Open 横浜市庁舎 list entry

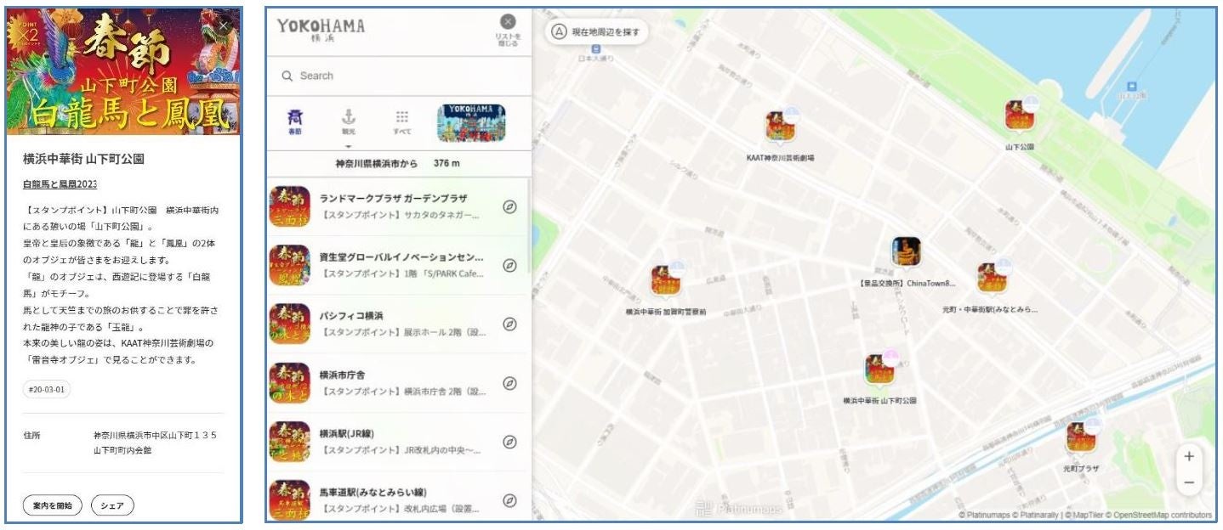tap(398, 383)
